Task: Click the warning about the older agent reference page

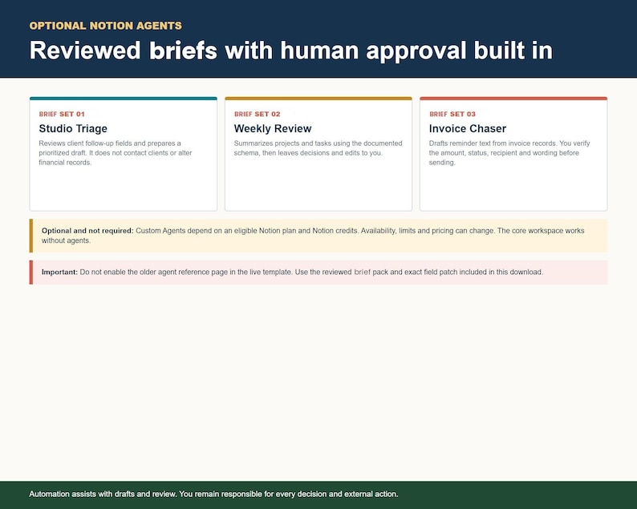Action: pos(311,272)
